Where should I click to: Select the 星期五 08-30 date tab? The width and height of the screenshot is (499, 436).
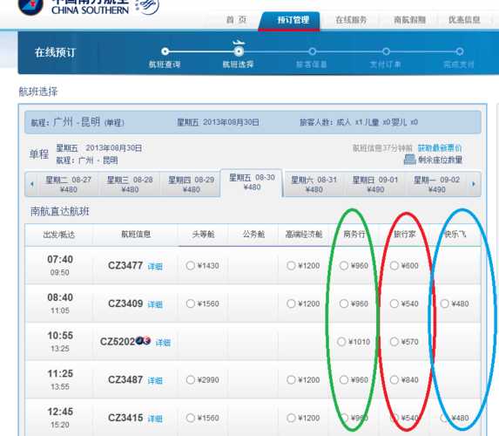(252, 182)
